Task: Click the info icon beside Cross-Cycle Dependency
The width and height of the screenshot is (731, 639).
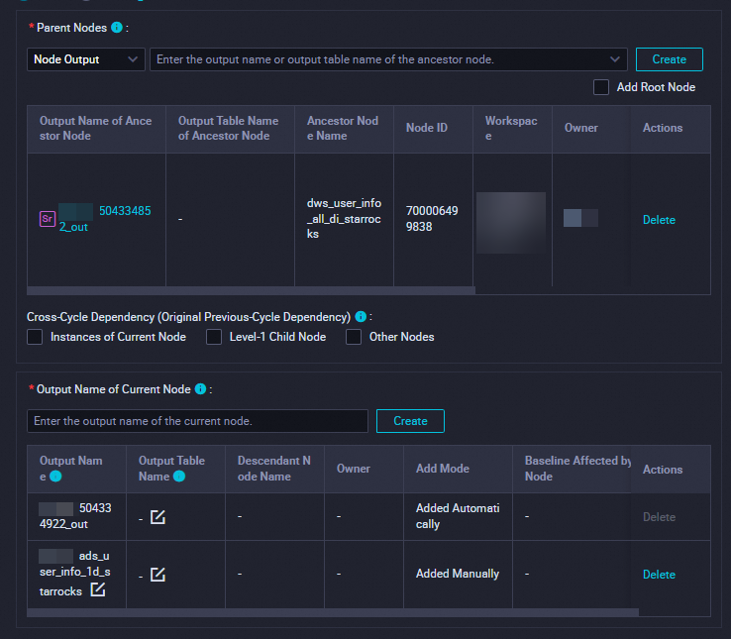Action: 361,317
